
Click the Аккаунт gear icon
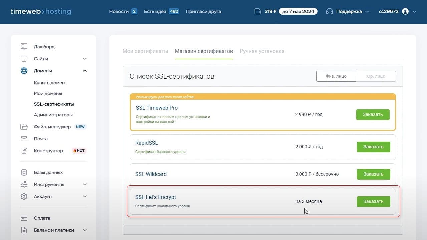(x=24, y=196)
